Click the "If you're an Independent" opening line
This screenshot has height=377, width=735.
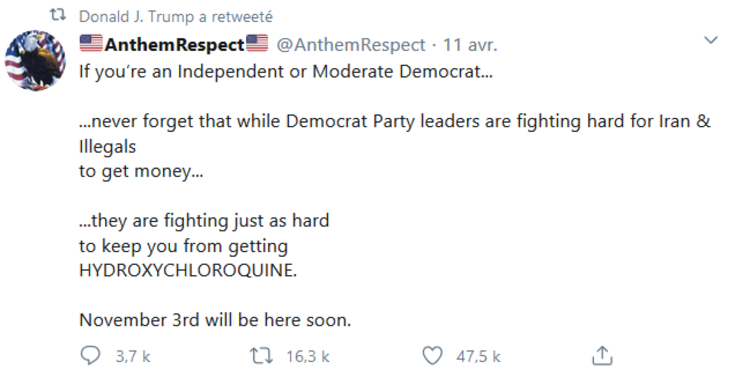click(x=286, y=72)
